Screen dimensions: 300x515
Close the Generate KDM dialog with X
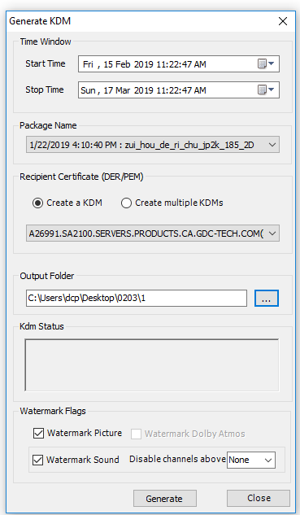(283, 21)
